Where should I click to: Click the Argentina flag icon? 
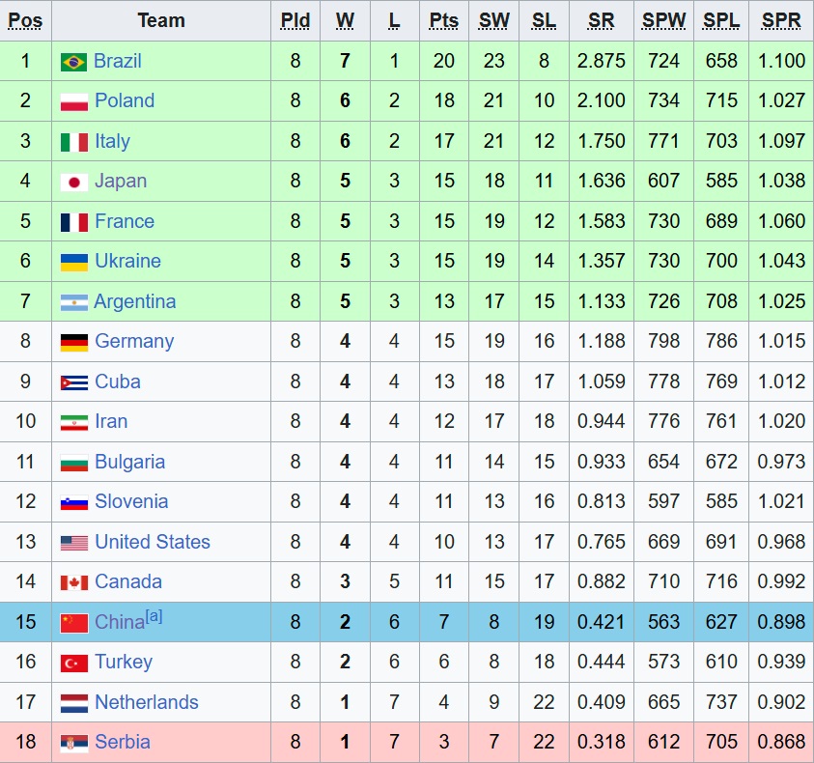tap(73, 302)
